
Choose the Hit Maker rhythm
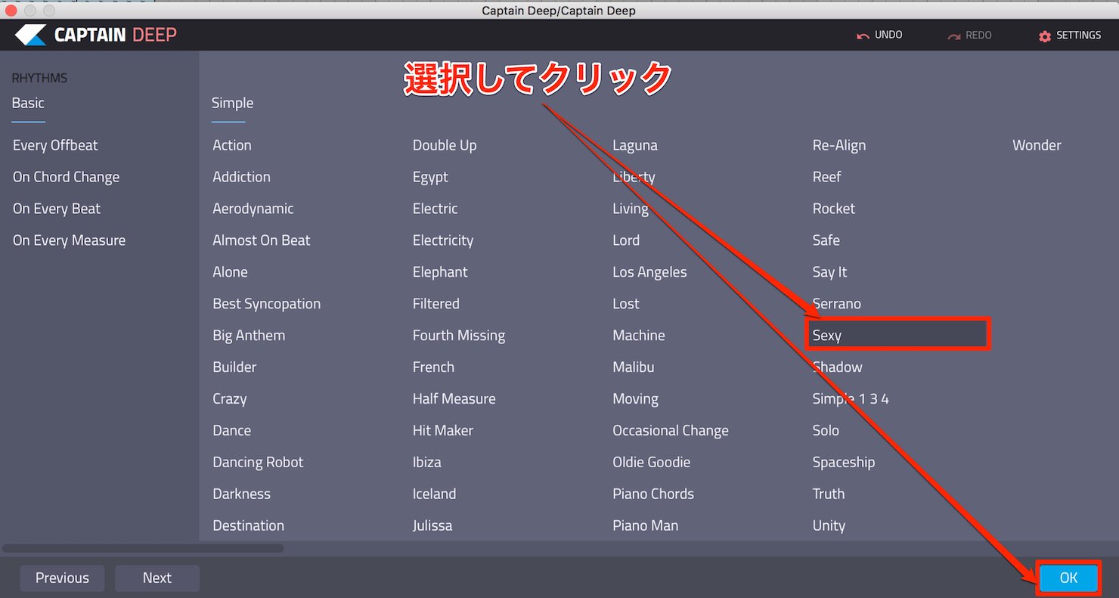point(442,430)
